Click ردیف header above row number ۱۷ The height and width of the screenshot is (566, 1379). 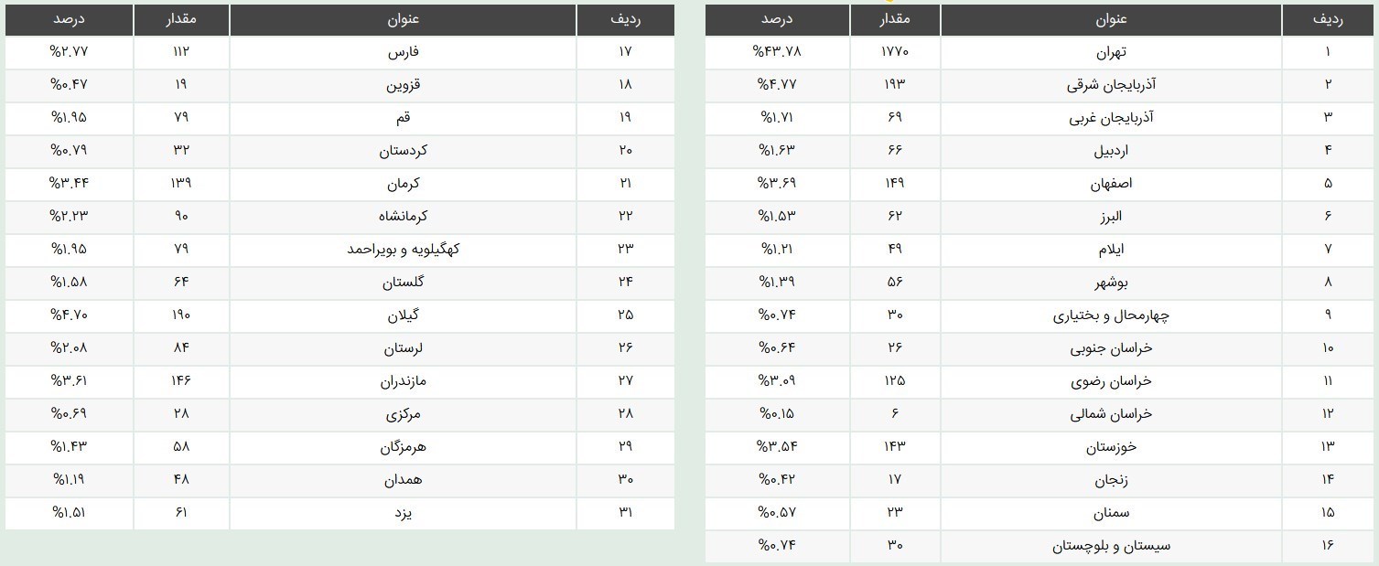(625, 19)
